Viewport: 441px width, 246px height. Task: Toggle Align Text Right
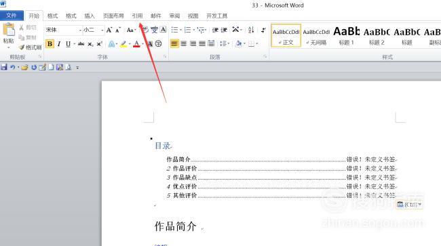click(193, 43)
